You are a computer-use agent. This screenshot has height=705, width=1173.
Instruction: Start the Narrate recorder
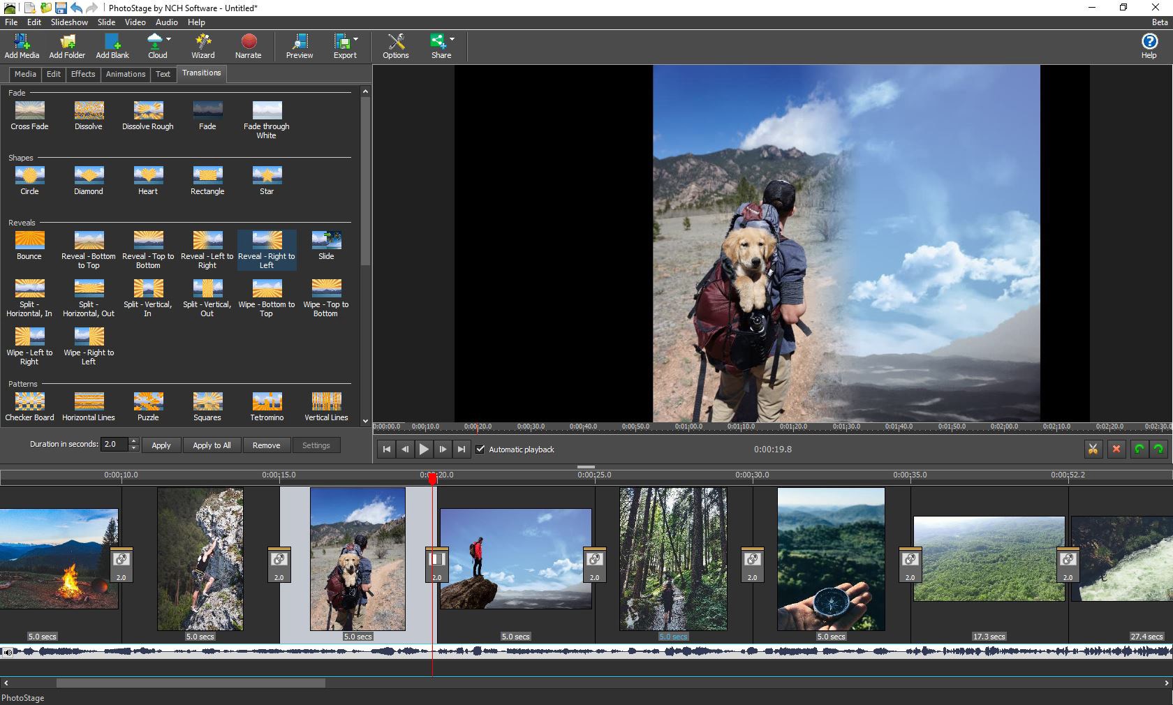[x=249, y=46]
